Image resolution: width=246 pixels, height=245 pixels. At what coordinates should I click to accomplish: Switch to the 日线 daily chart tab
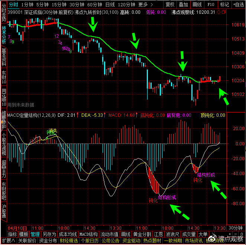coord(110,5)
